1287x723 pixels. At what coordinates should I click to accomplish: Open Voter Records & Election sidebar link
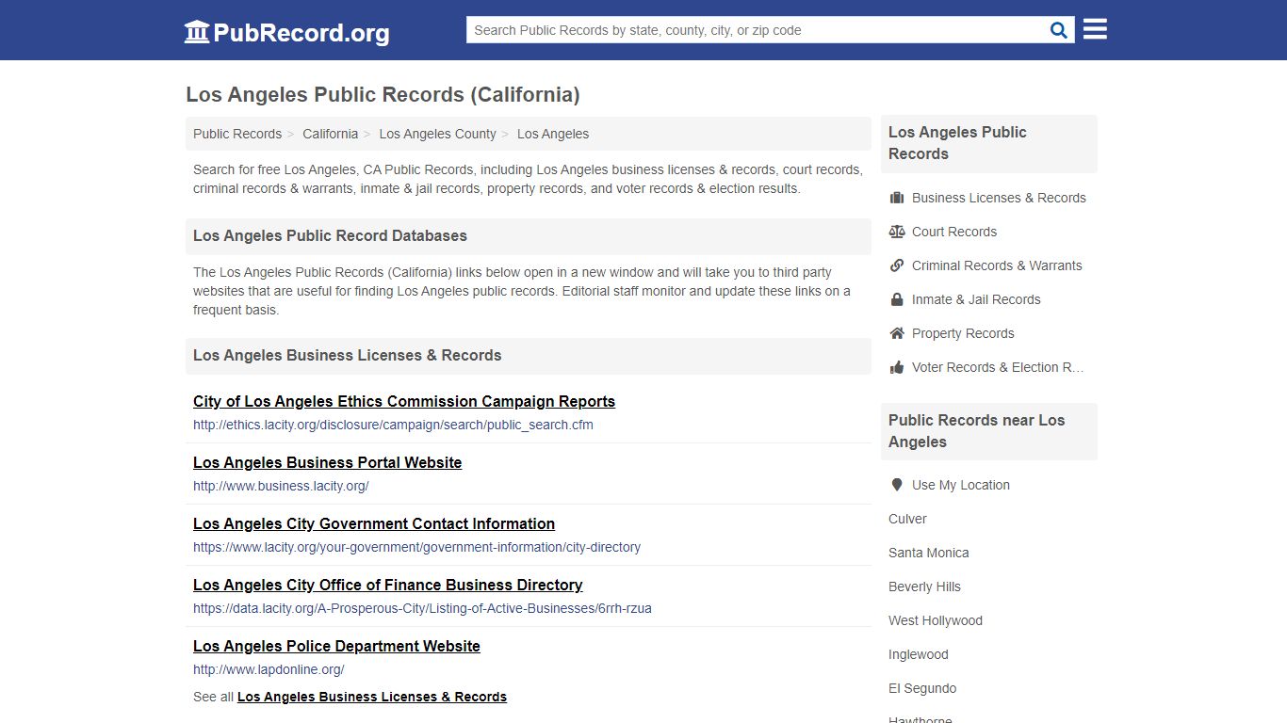click(x=998, y=367)
